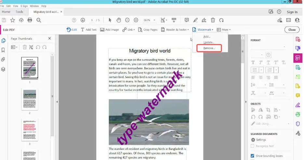
Task: Enable Recognize text checkbox
Action: [x=252, y=146]
